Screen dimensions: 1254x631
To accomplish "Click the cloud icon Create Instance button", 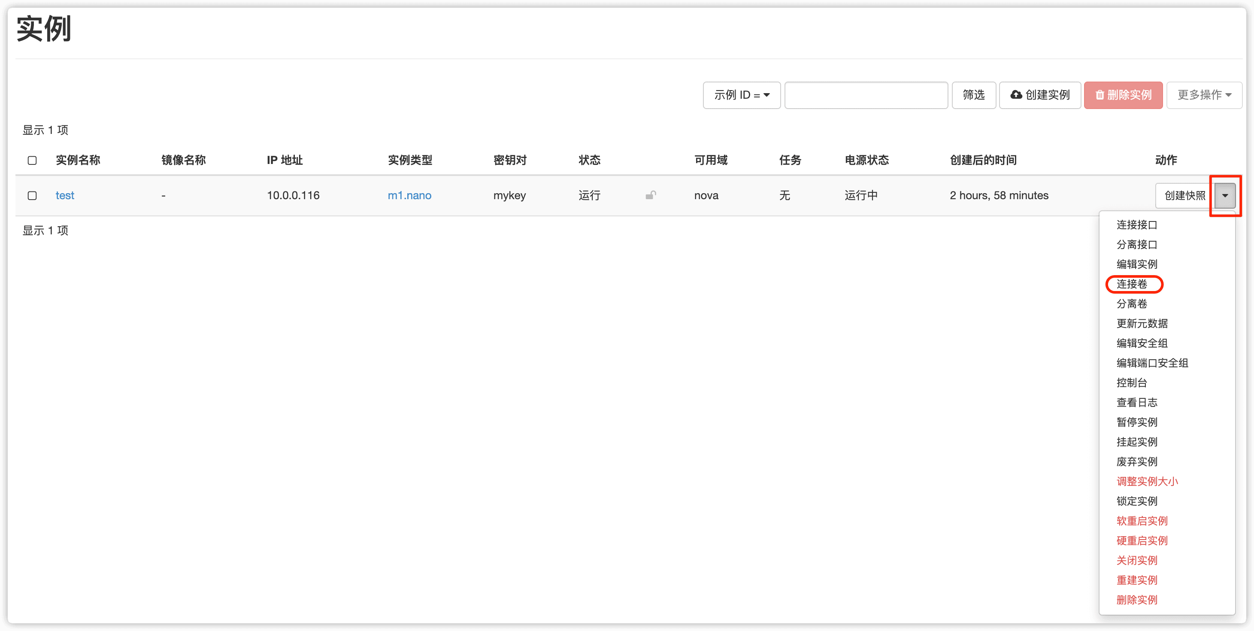I will point(1040,95).
